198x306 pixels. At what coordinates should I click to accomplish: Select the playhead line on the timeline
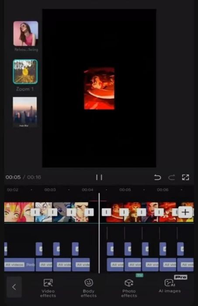click(99, 233)
